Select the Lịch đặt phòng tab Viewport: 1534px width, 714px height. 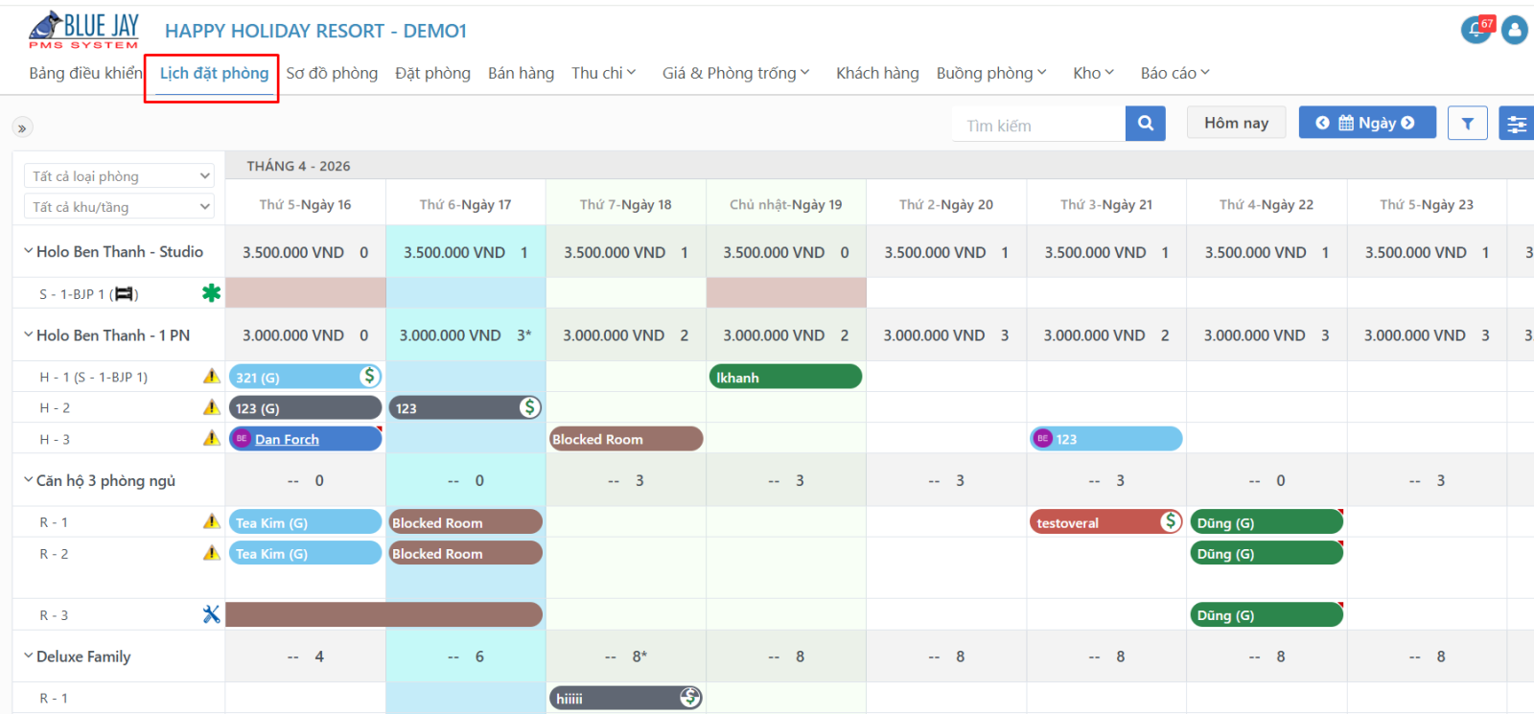click(x=215, y=73)
